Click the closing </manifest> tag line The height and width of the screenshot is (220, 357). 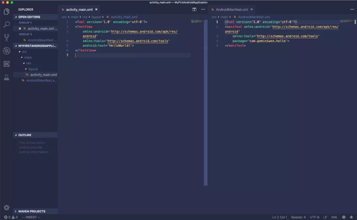pos(235,46)
